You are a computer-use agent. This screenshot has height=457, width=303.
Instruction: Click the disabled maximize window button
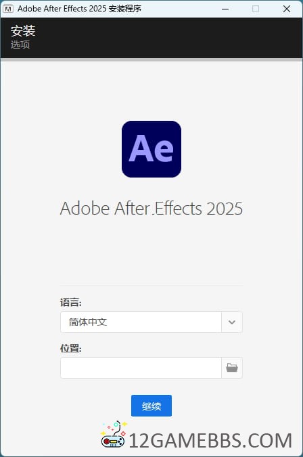(256, 9)
